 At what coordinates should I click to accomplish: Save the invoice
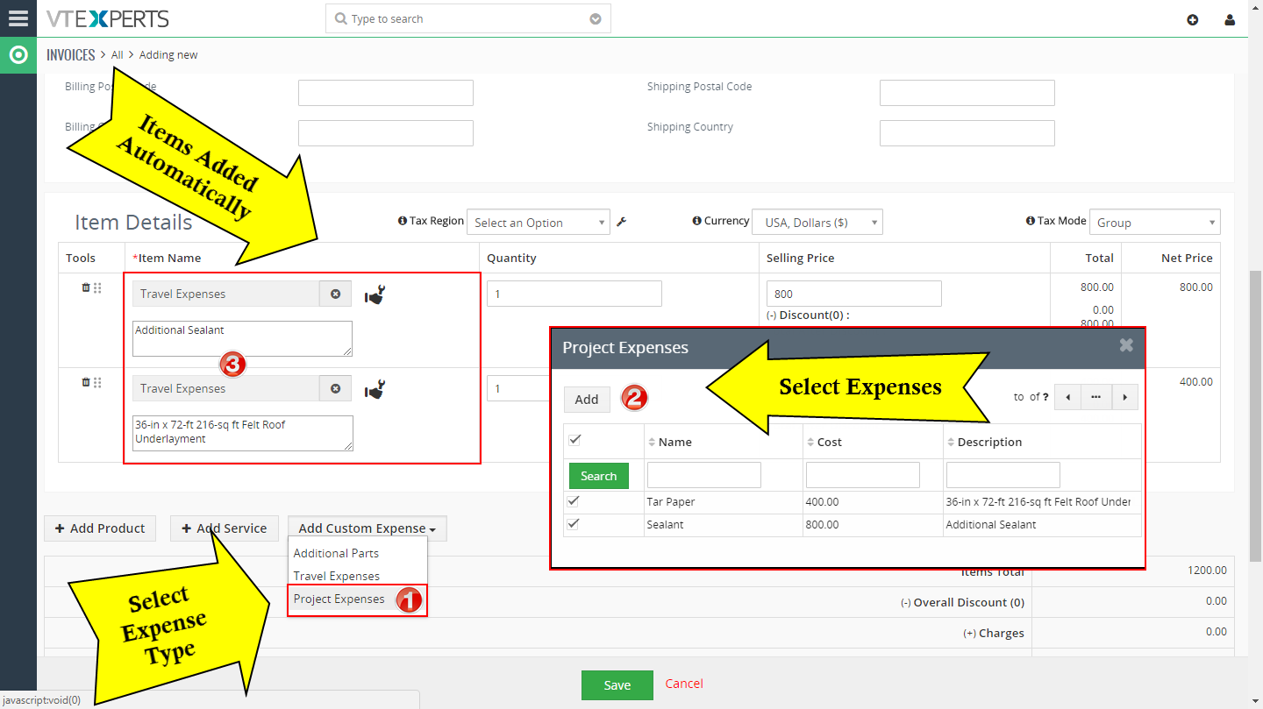[x=617, y=685]
